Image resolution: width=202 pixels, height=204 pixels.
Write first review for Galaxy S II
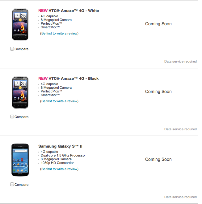click(59, 169)
